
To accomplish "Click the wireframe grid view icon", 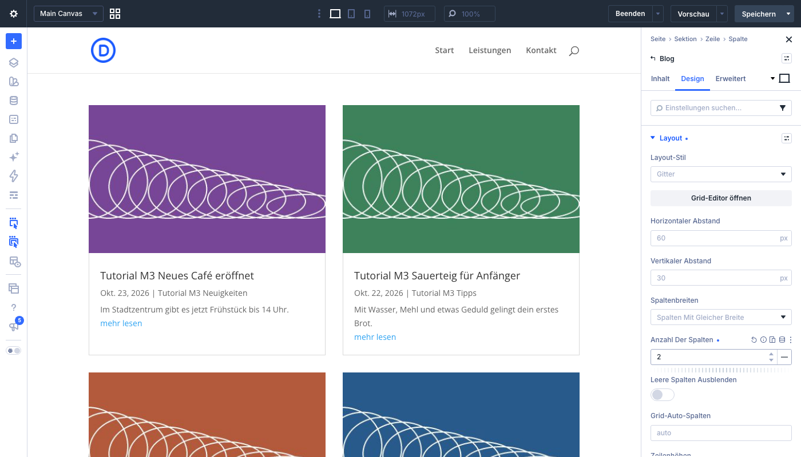I will tap(115, 14).
